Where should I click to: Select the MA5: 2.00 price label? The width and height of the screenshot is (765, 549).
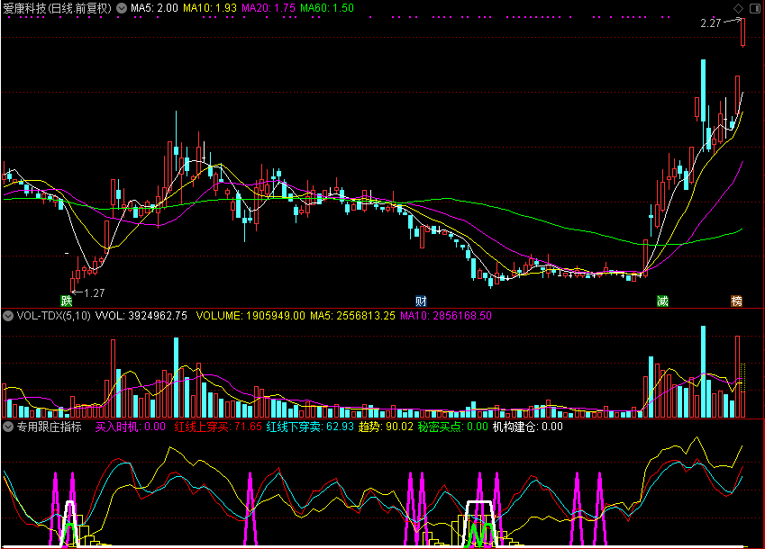[x=154, y=8]
